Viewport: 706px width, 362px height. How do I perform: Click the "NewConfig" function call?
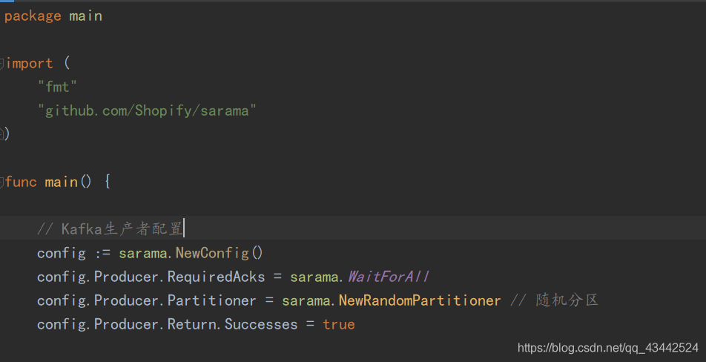coord(213,253)
